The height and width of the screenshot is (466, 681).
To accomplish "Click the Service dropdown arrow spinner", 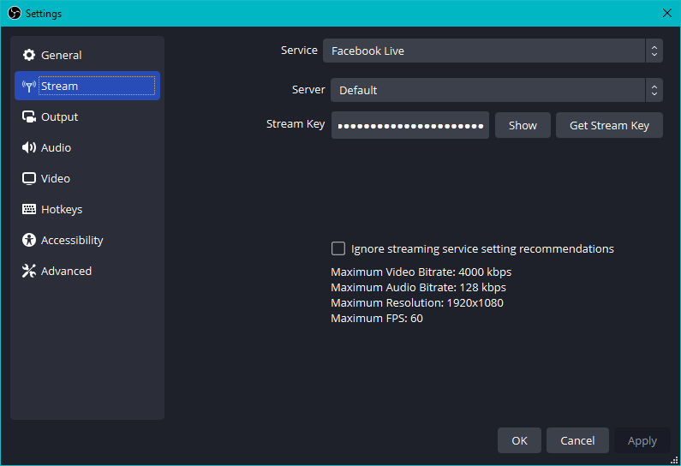I will click(x=654, y=51).
